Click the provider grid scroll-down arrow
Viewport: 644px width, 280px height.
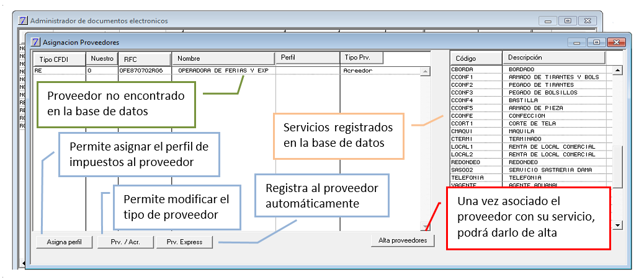[x=426, y=226]
